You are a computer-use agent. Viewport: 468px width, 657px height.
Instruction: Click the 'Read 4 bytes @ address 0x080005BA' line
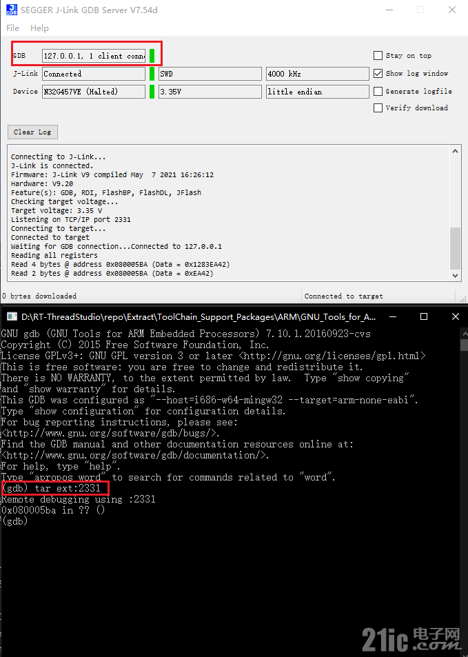120,265
